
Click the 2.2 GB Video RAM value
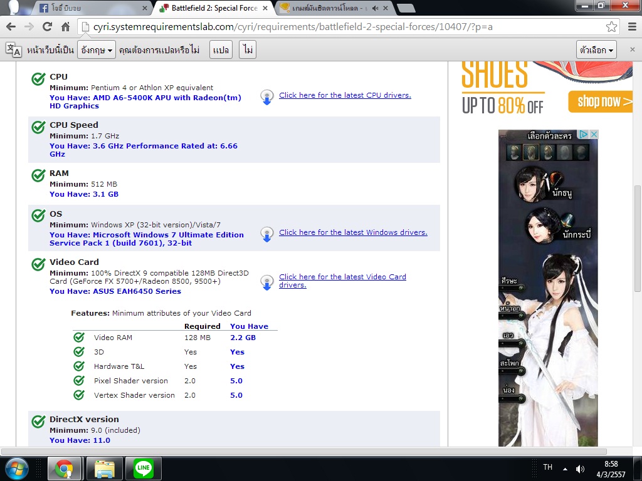243,338
